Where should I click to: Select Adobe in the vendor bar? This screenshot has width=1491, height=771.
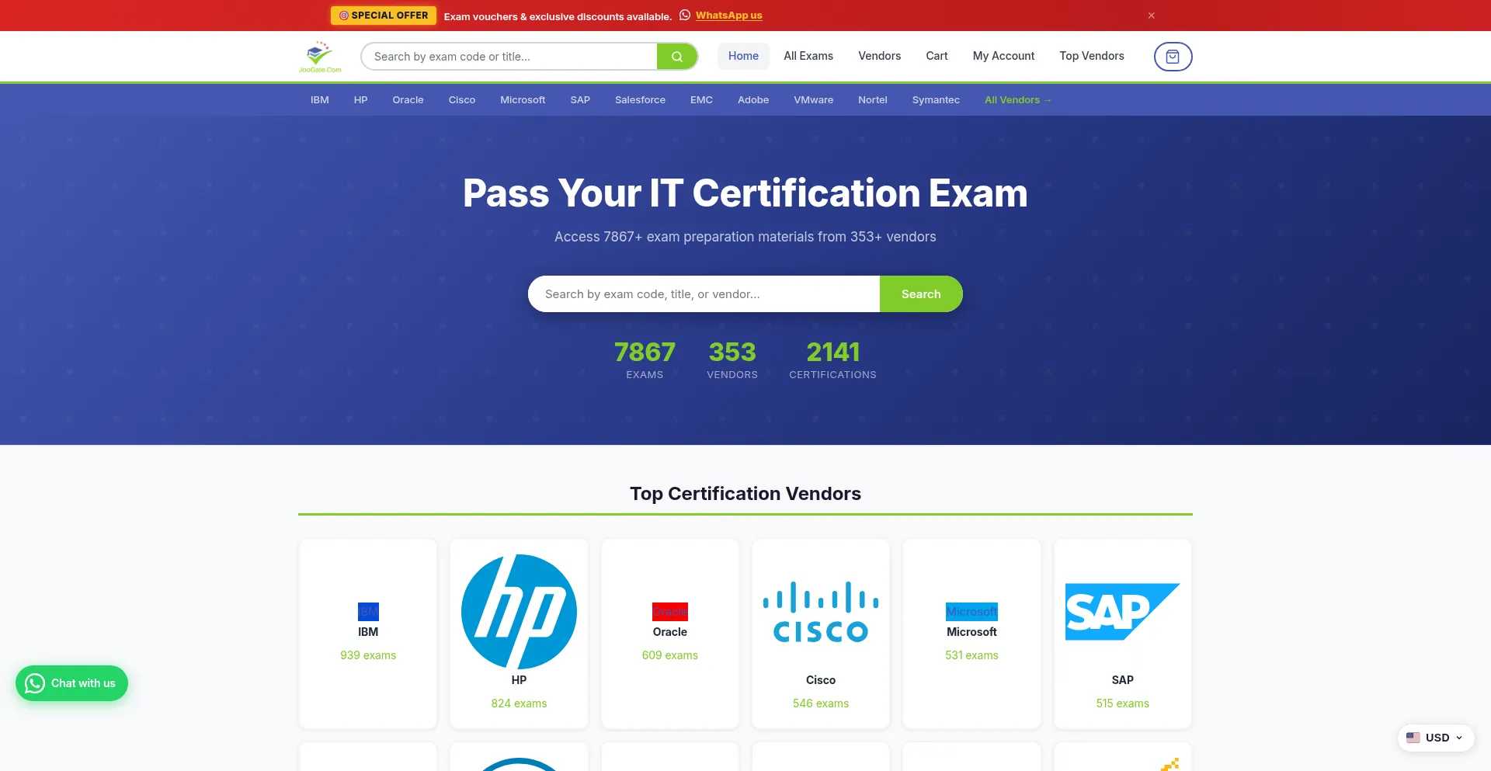[x=753, y=100]
